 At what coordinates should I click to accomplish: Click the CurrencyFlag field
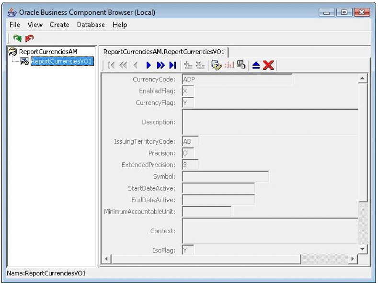188,103
